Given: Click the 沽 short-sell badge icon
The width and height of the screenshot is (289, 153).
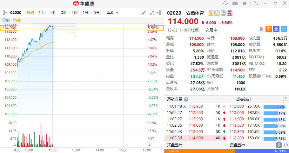Looking at the screenshot, I should (x=217, y=13).
